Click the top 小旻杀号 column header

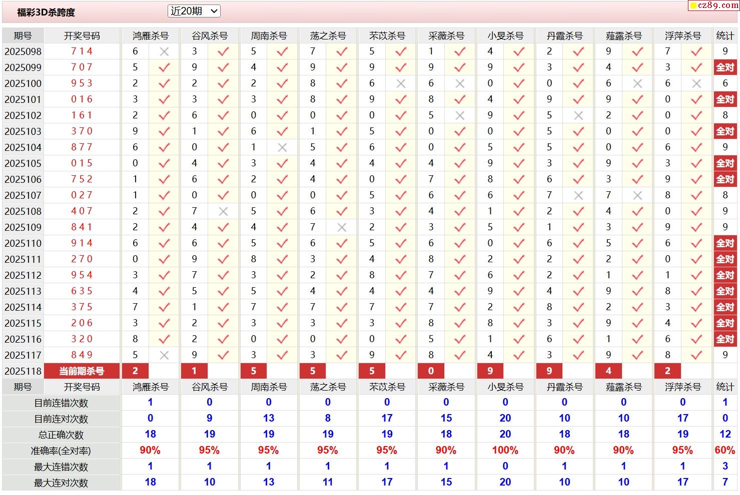[505, 36]
